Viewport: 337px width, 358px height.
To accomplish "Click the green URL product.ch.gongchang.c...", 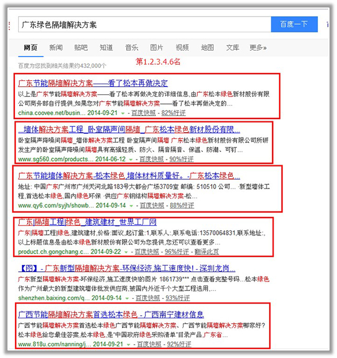I will 53,252.
